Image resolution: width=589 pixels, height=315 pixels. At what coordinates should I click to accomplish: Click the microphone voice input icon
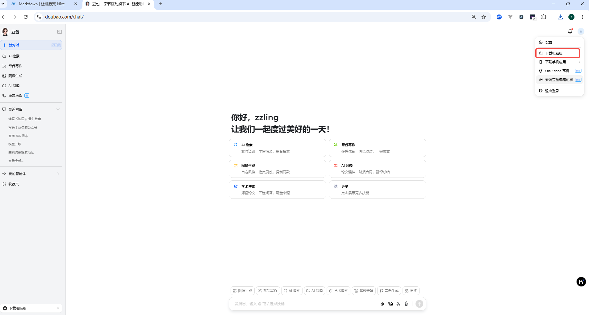coord(406,304)
